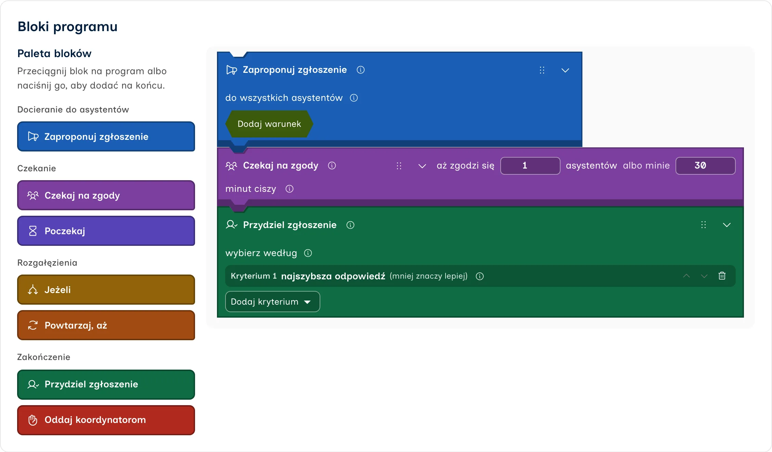772x452 pixels.
Task: Click people icon in Czekaj na zgody block header
Action: pyautogui.click(x=231, y=166)
